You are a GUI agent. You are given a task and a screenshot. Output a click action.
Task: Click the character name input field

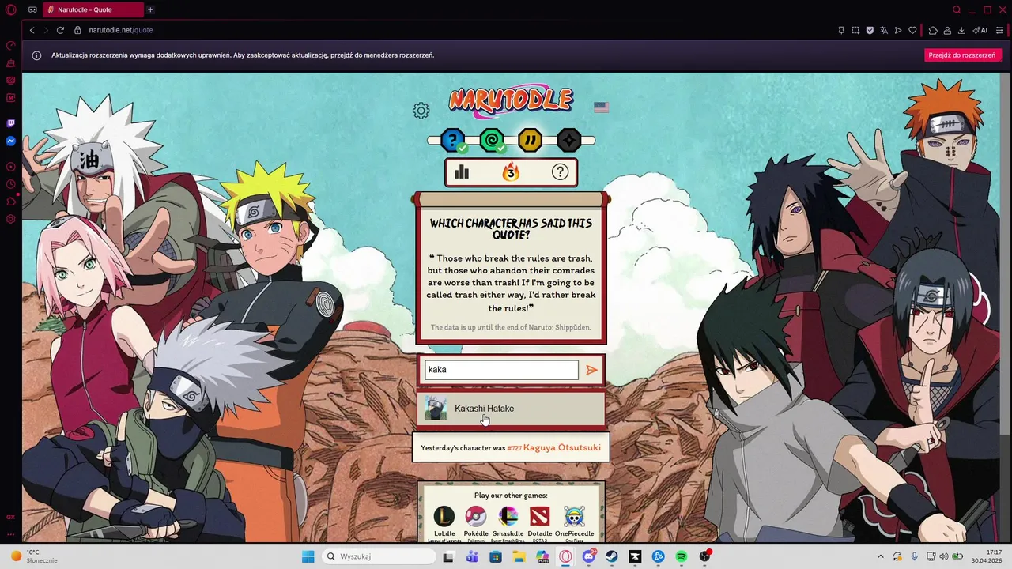tap(501, 370)
